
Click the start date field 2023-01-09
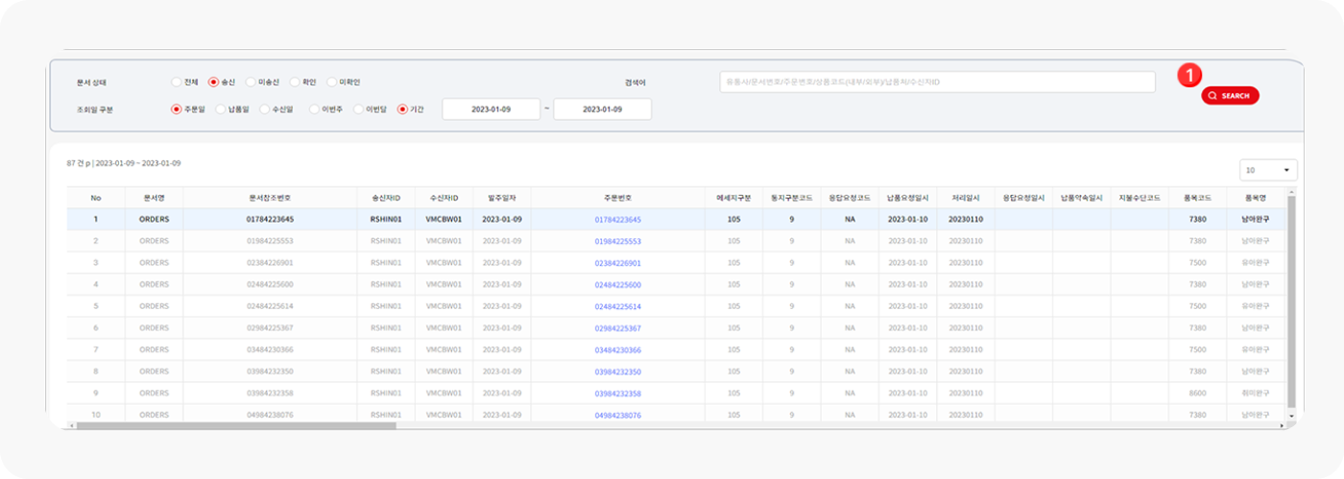pyautogui.click(x=491, y=109)
